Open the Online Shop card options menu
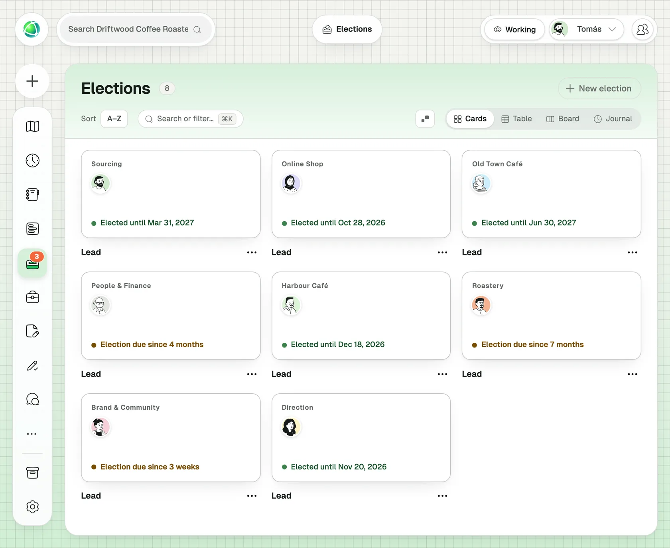This screenshot has height=548, width=670. pos(442,252)
